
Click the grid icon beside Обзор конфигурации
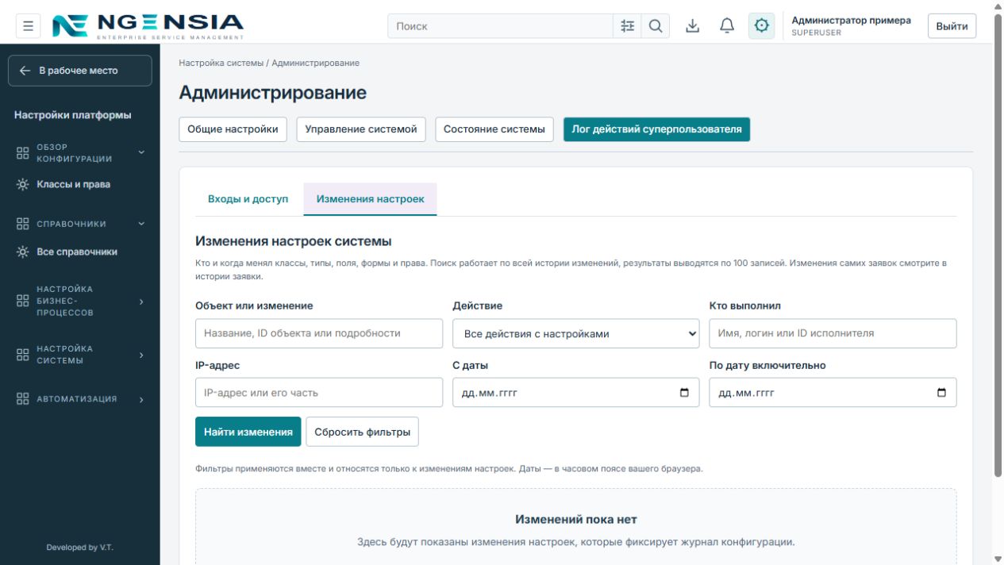[22, 153]
